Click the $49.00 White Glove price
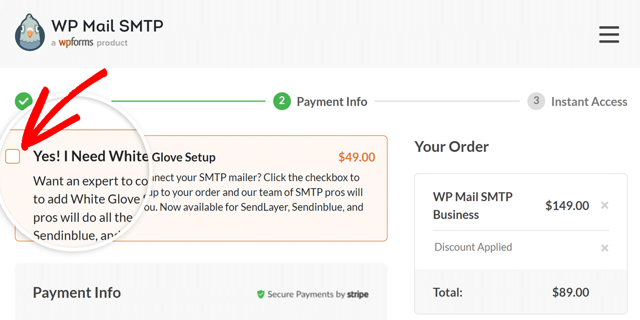The image size is (640, 320). click(x=357, y=157)
